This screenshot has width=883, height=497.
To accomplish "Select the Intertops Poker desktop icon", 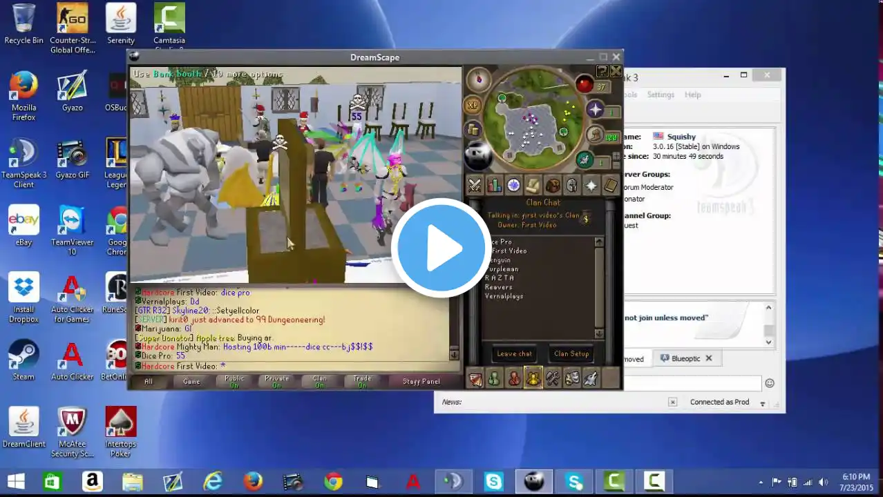I will pos(121,432).
